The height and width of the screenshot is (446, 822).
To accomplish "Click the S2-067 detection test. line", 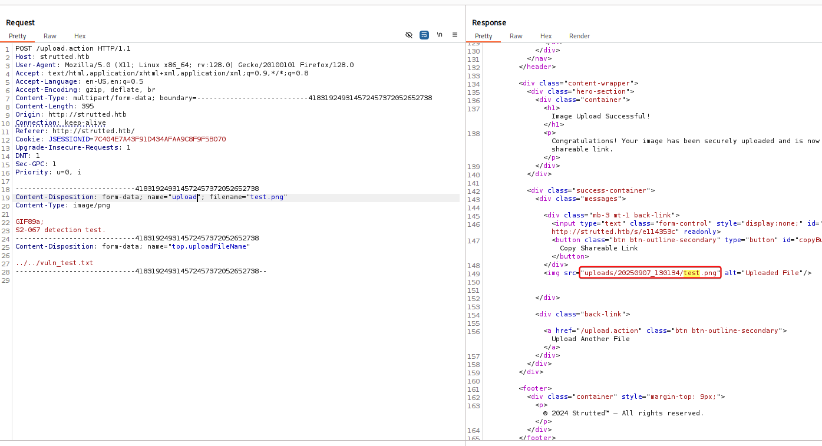I will pyautogui.click(x=61, y=230).
